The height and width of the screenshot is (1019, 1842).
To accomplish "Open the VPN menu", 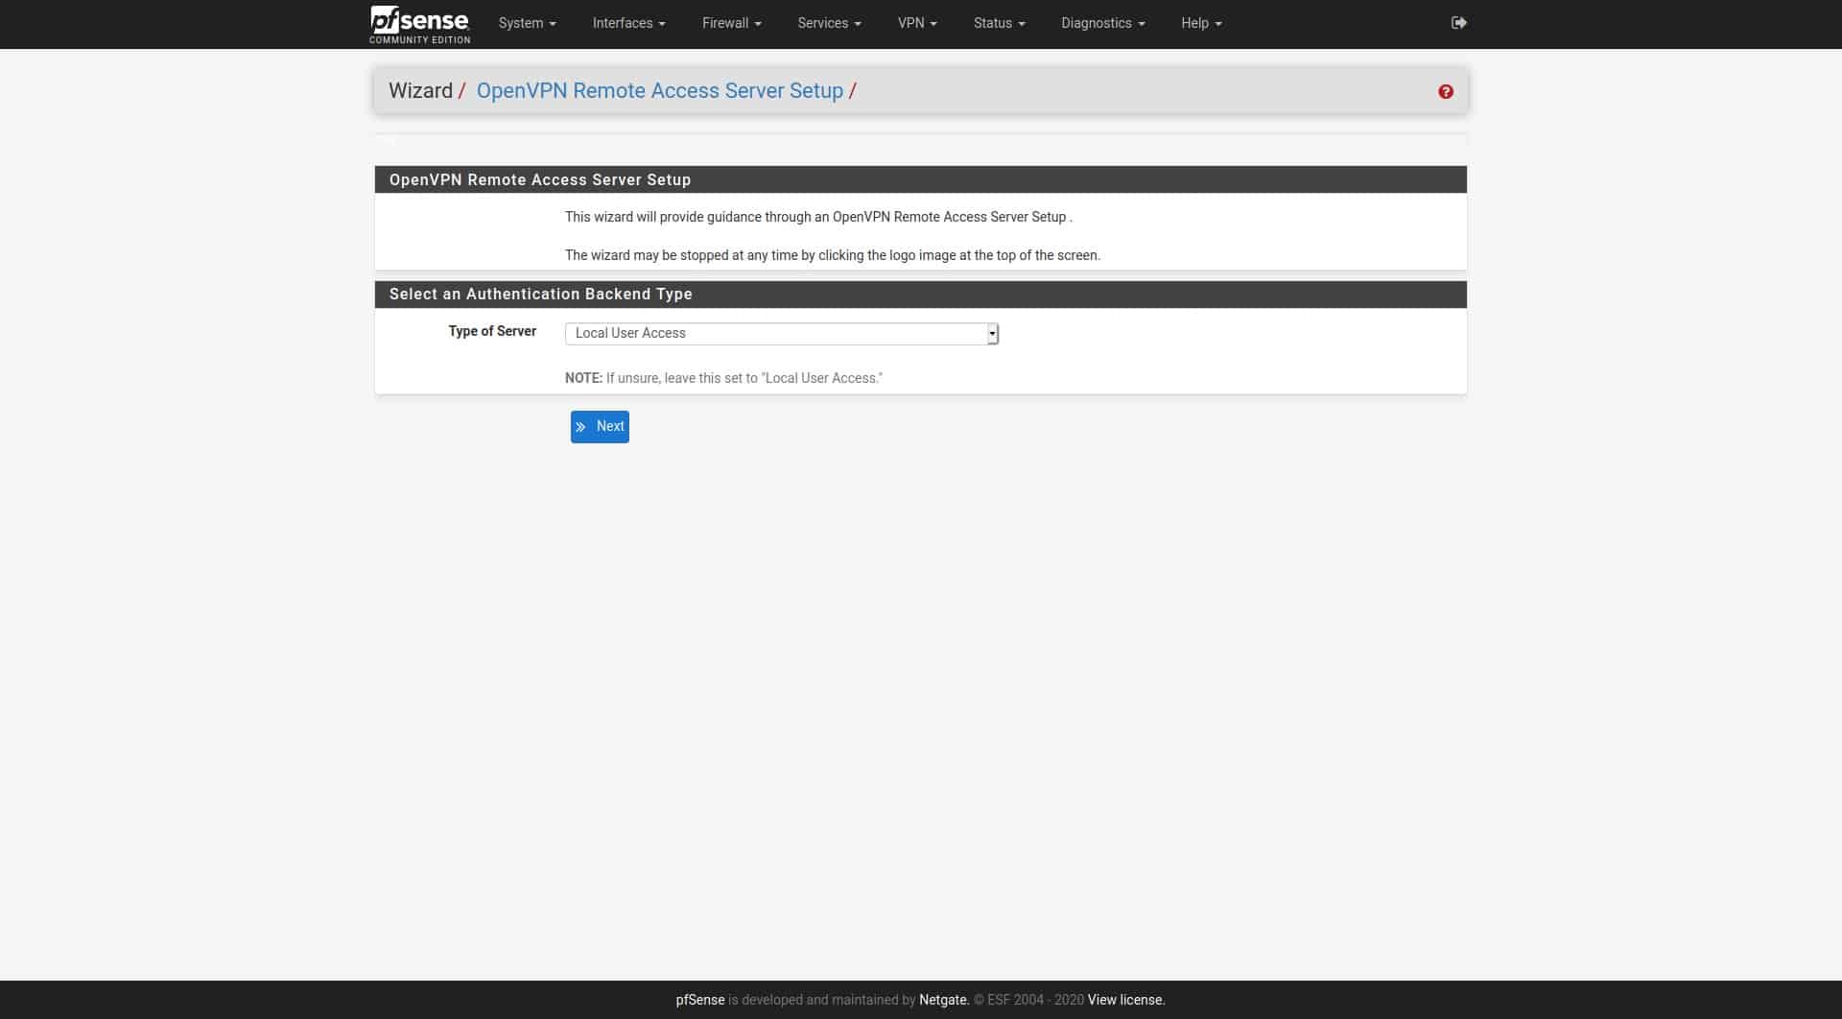I will click(917, 23).
